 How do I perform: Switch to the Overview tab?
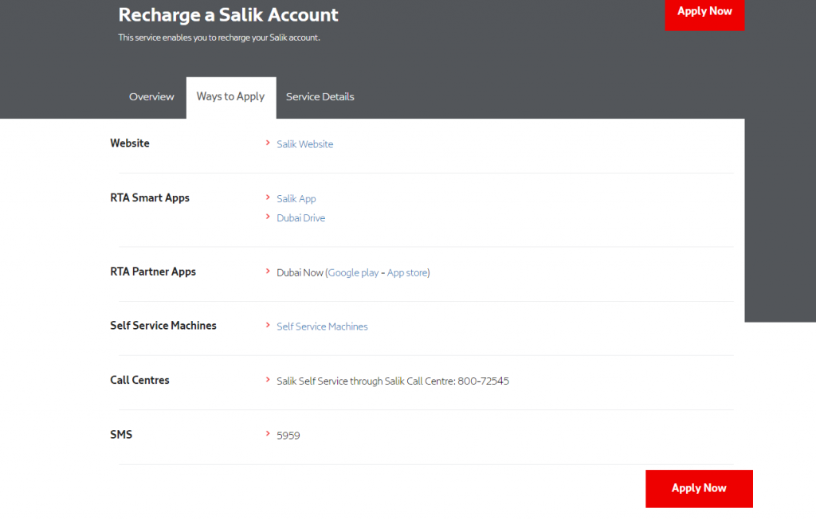pyautogui.click(x=151, y=96)
